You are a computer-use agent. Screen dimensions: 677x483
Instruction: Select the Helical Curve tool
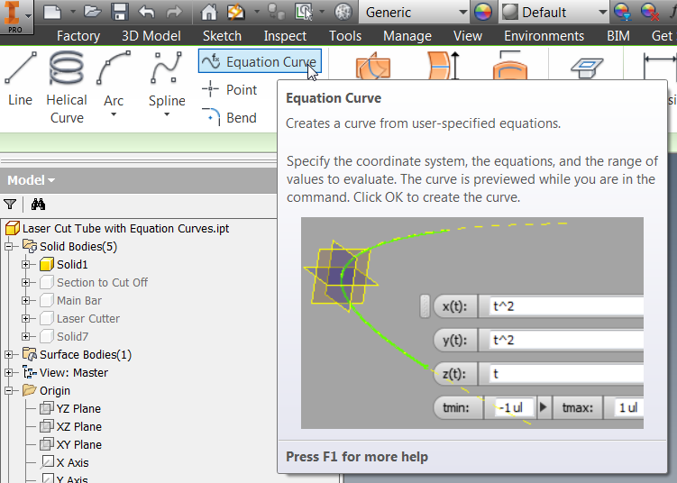(x=67, y=87)
